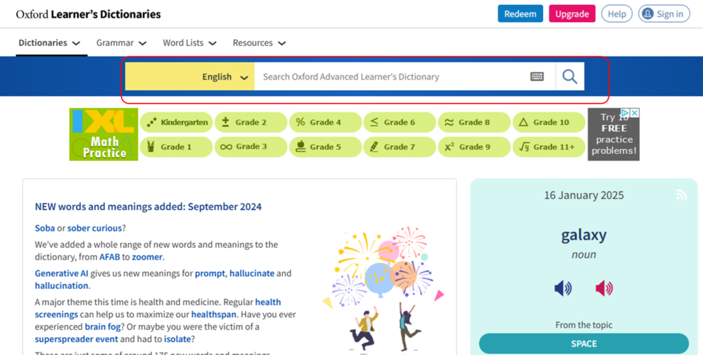Screen dimensions: 703x355
Task: Select Grade 10 in the IXL ad
Action: coord(549,122)
